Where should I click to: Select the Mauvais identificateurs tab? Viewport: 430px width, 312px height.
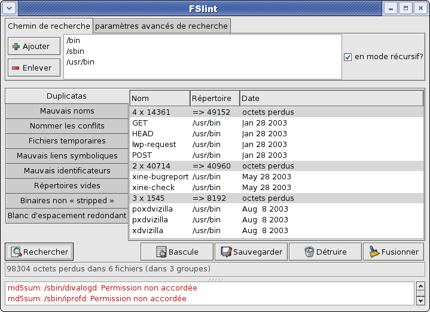click(67, 171)
